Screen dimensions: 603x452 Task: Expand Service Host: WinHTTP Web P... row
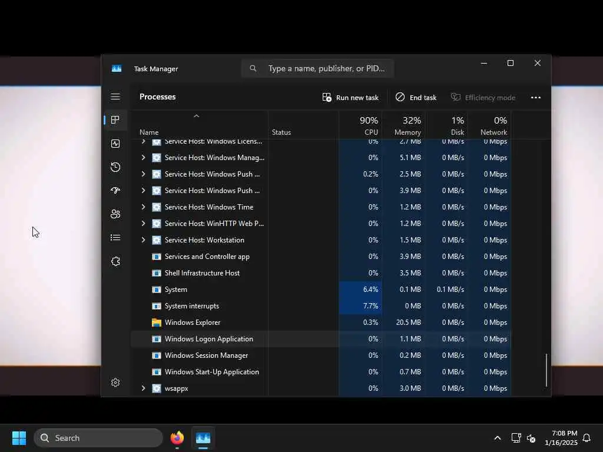[143, 224]
